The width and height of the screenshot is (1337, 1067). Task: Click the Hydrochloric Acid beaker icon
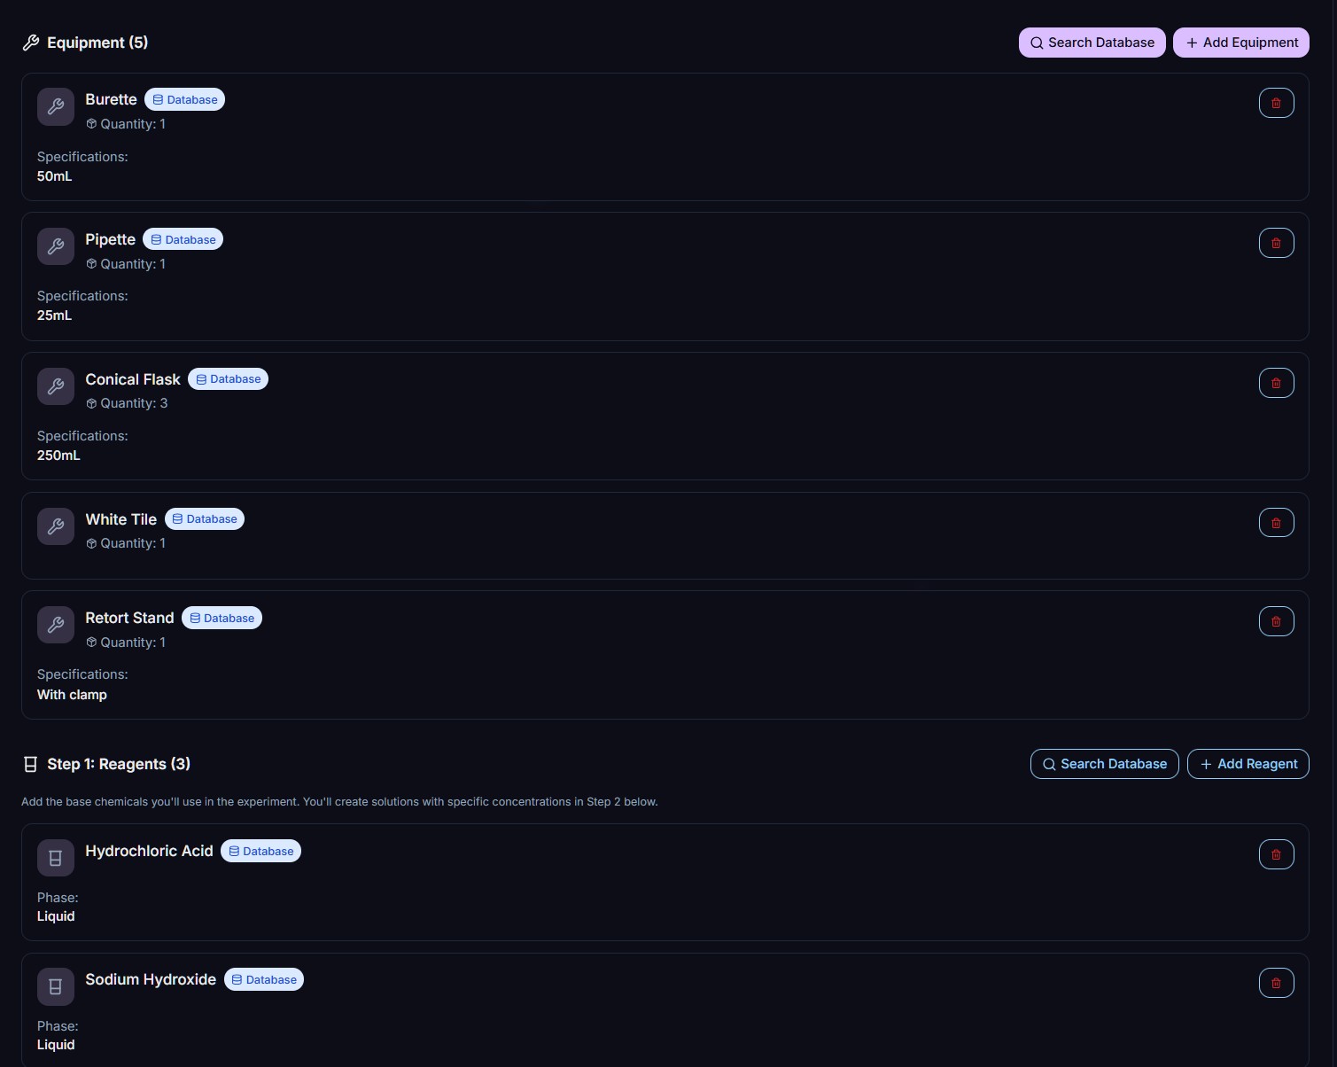pos(56,858)
